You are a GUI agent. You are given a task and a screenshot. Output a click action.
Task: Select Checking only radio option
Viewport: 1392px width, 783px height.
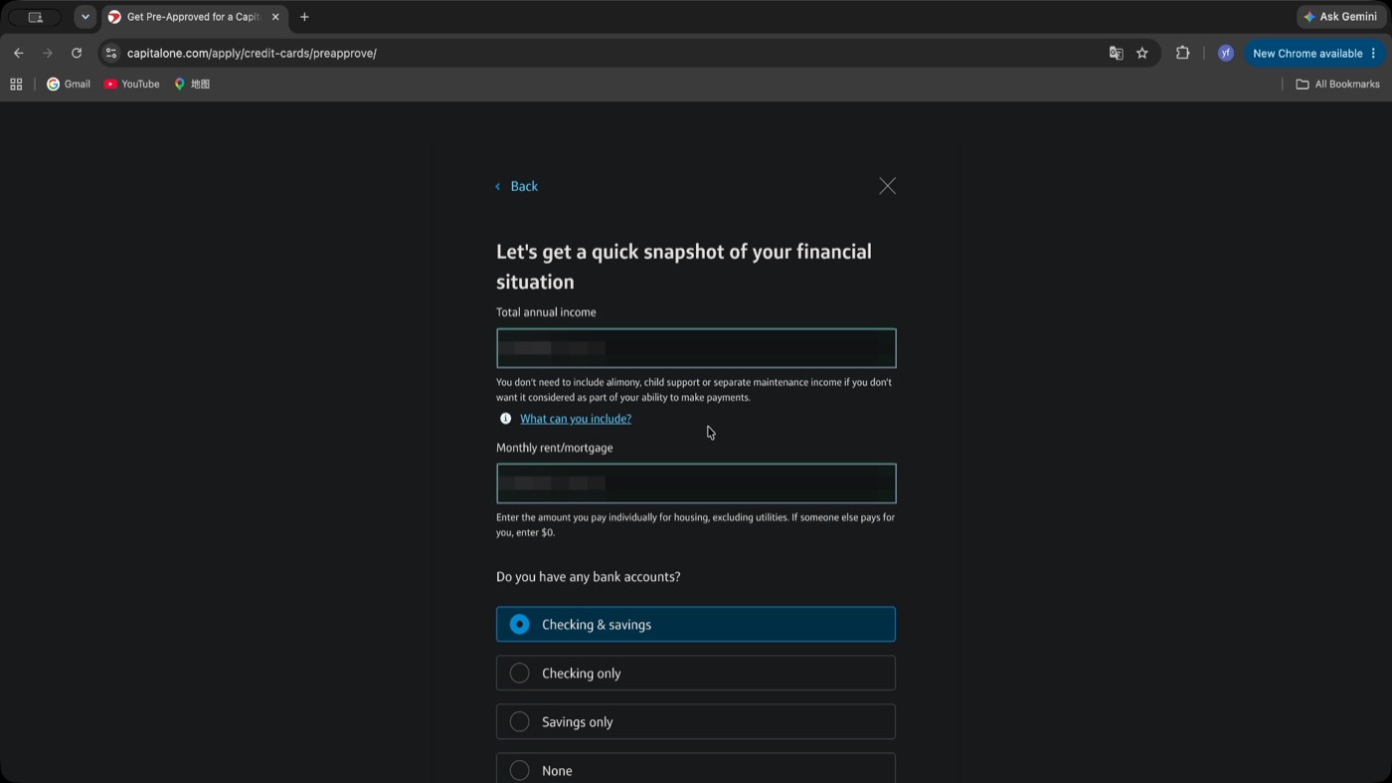coord(696,674)
